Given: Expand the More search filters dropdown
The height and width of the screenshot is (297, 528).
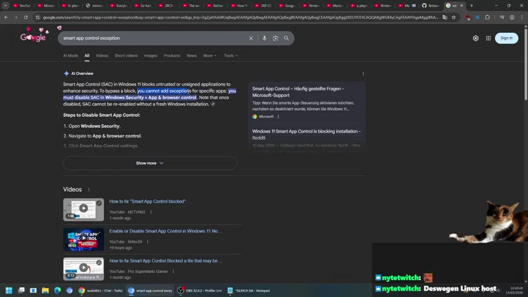Looking at the screenshot, I should point(209,56).
